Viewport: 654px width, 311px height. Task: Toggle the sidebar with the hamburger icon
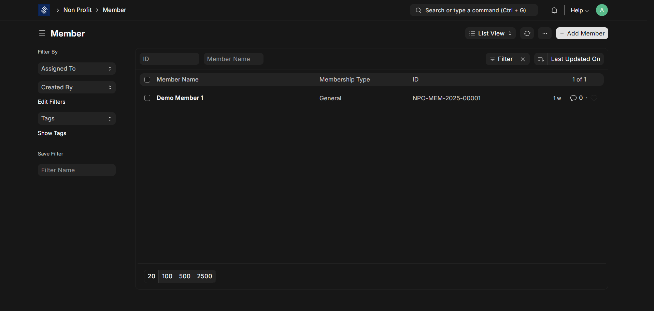pyautogui.click(x=42, y=33)
